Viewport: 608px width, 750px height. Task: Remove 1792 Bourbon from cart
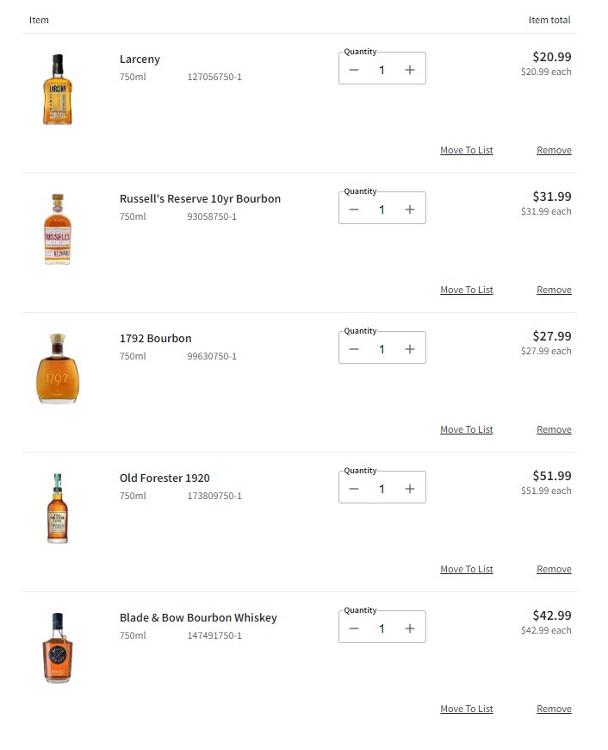coord(554,429)
